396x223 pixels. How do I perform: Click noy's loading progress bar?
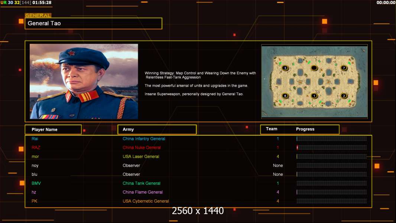[x=331, y=165]
